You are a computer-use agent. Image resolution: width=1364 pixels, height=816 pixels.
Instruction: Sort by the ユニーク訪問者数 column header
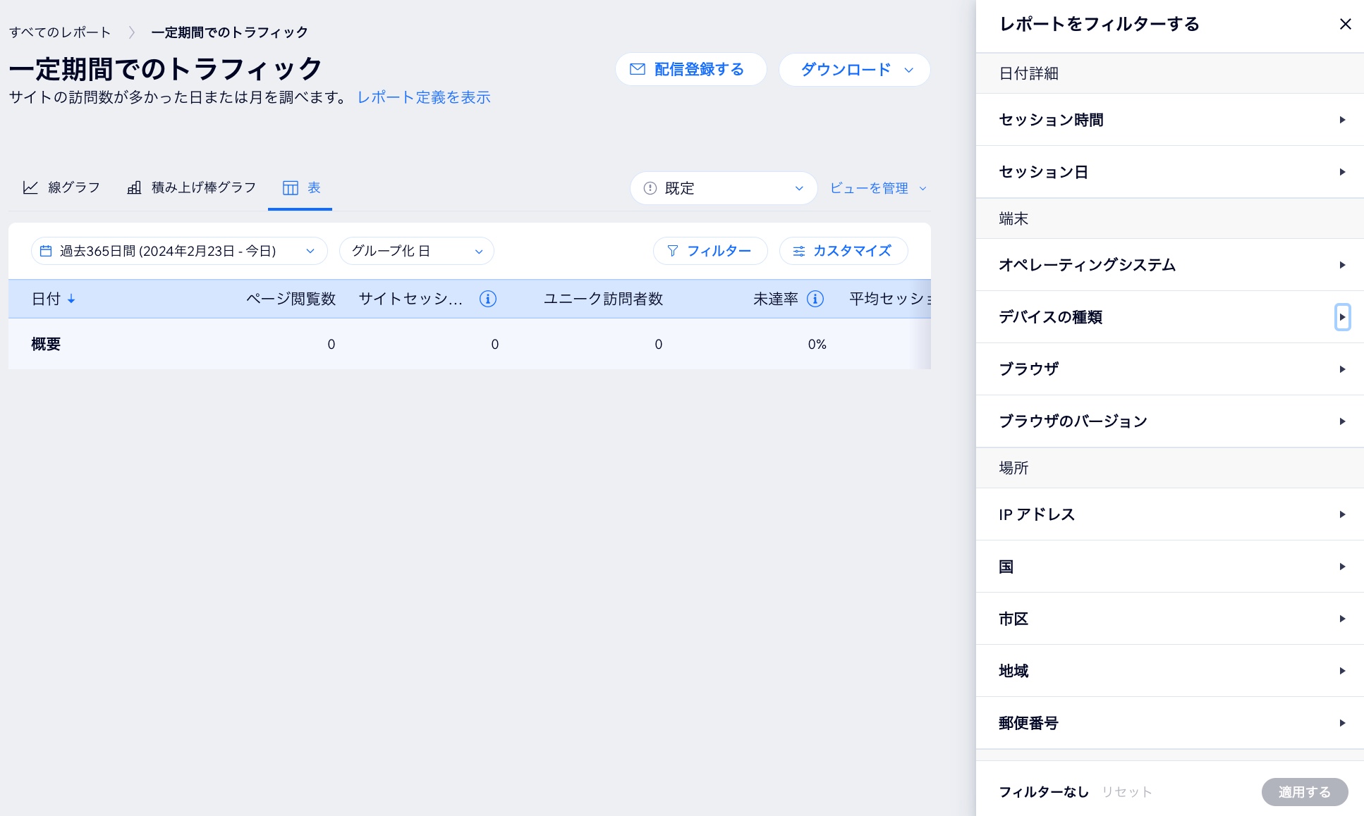(x=603, y=299)
